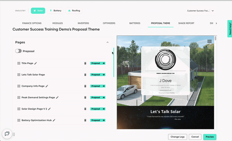Switch to the Shade Report tab
Screen dimensions: 232x141
pos(186,23)
